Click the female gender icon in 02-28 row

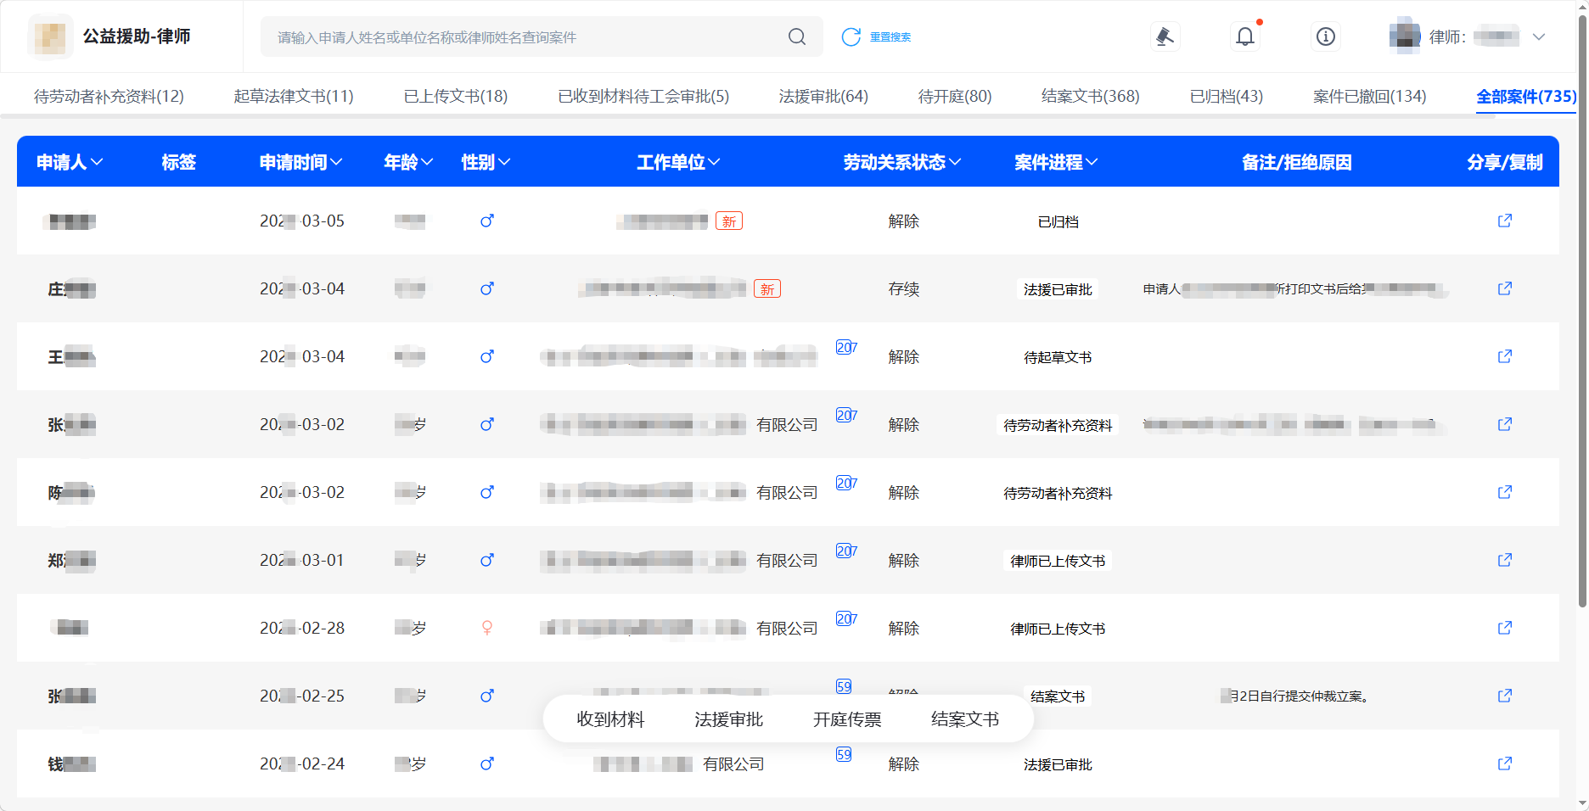tap(487, 628)
